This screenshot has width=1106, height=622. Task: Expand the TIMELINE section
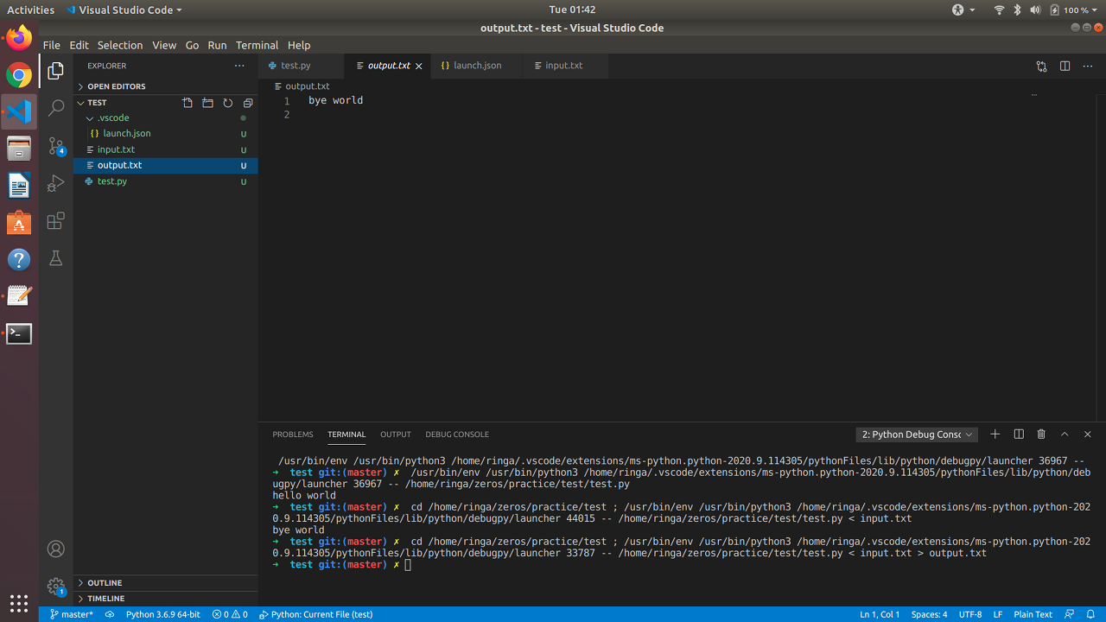click(x=166, y=599)
